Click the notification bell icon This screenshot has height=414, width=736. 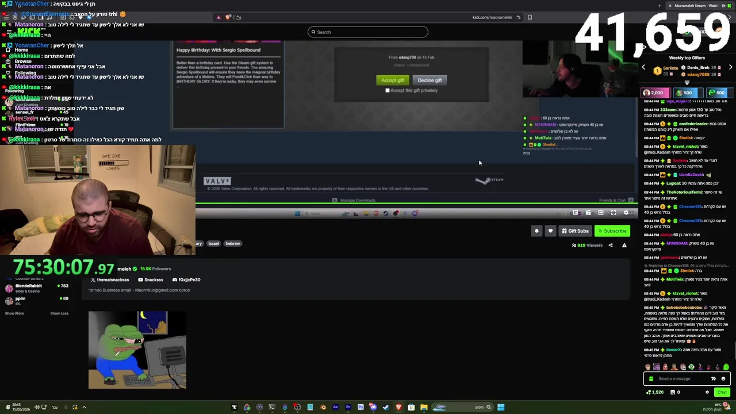click(536, 231)
